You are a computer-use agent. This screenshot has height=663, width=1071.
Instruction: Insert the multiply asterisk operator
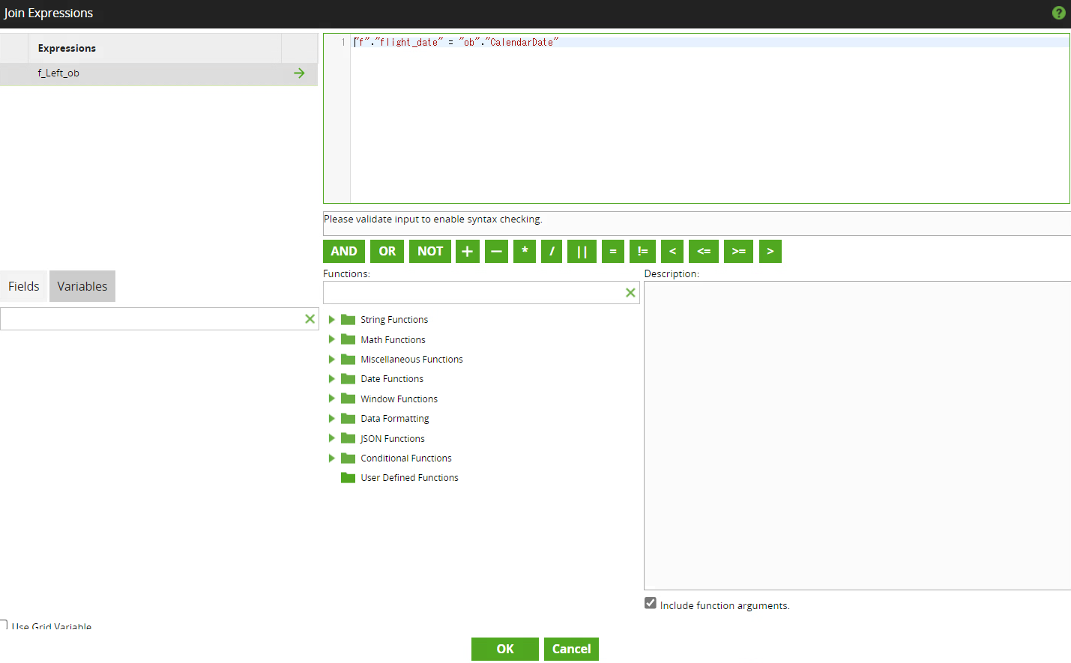coord(525,252)
